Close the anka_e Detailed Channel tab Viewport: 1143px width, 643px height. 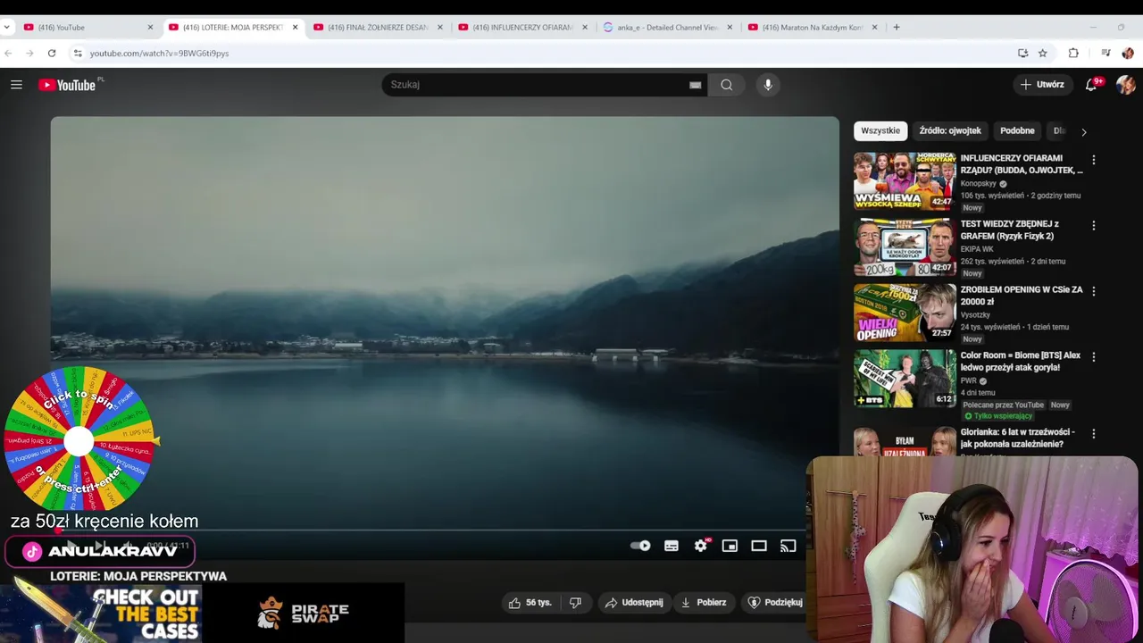pos(730,27)
